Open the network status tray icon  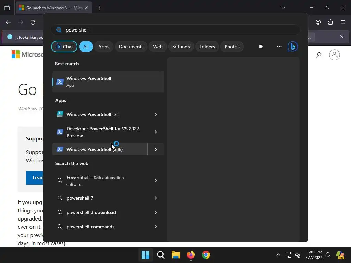[x=289, y=255]
